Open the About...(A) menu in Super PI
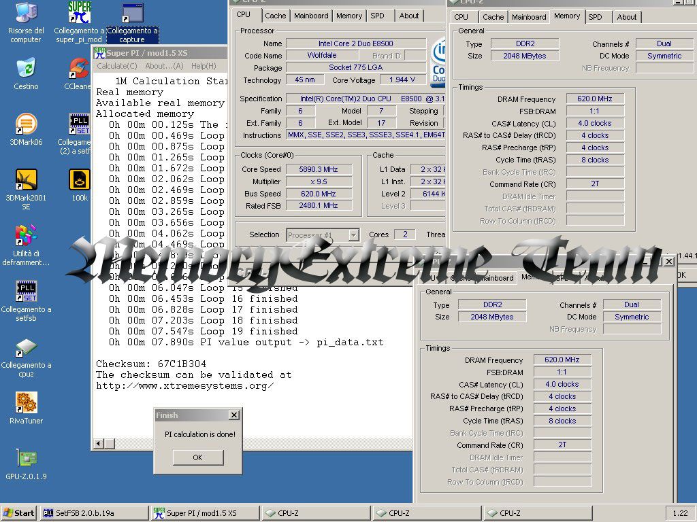The width and height of the screenshot is (697, 522). point(164,66)
